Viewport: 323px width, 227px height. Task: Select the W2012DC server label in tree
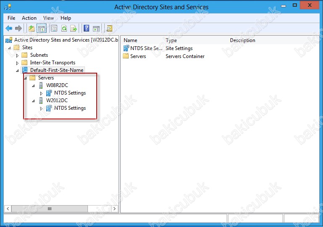(x=57, y=100)
